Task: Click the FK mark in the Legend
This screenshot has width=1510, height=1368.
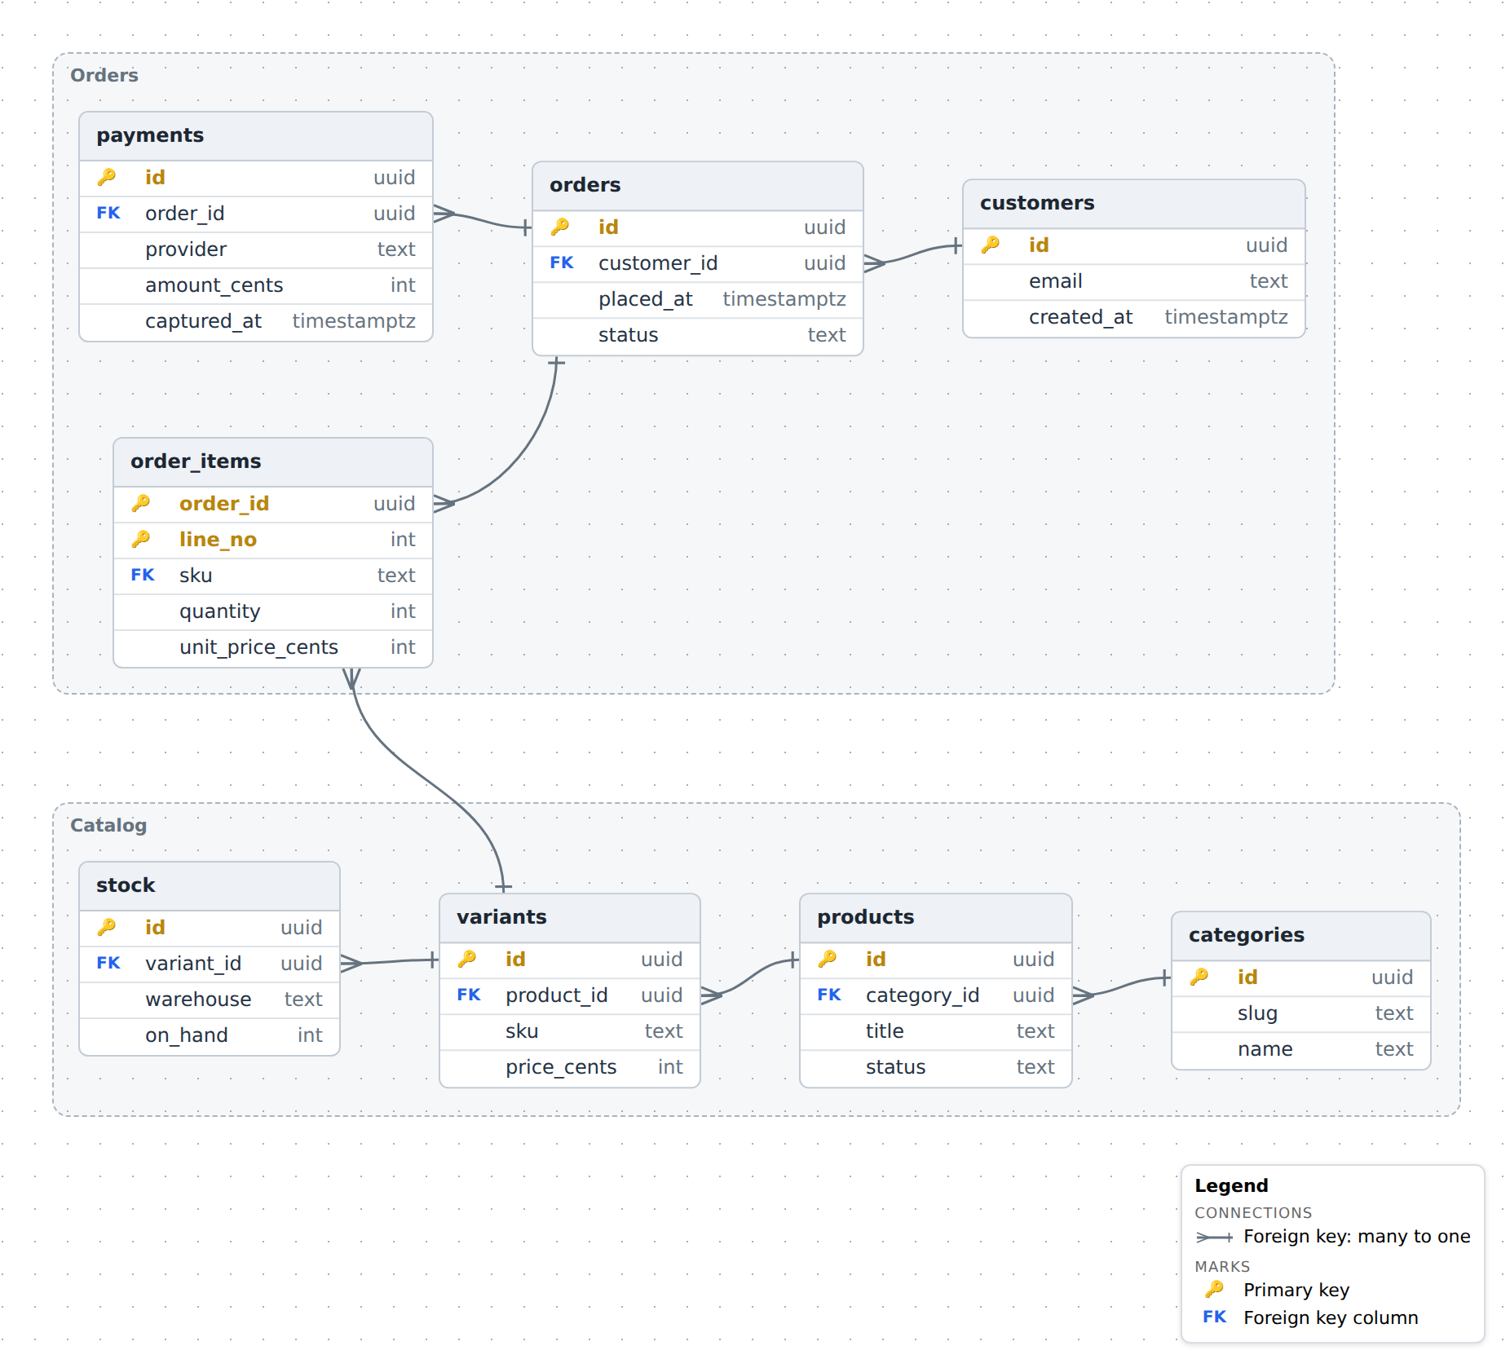Action: (1215, 1317)
